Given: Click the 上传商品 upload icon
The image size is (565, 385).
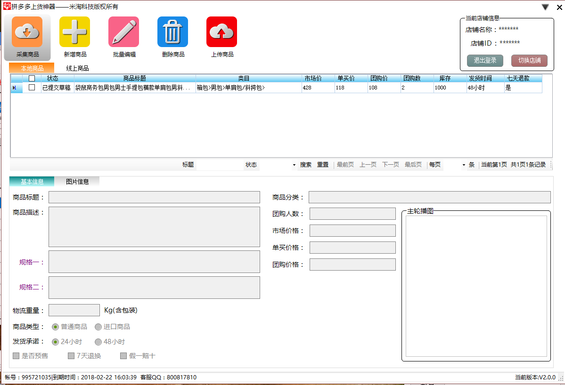Looking at the screenshot, I should [221, 32].
